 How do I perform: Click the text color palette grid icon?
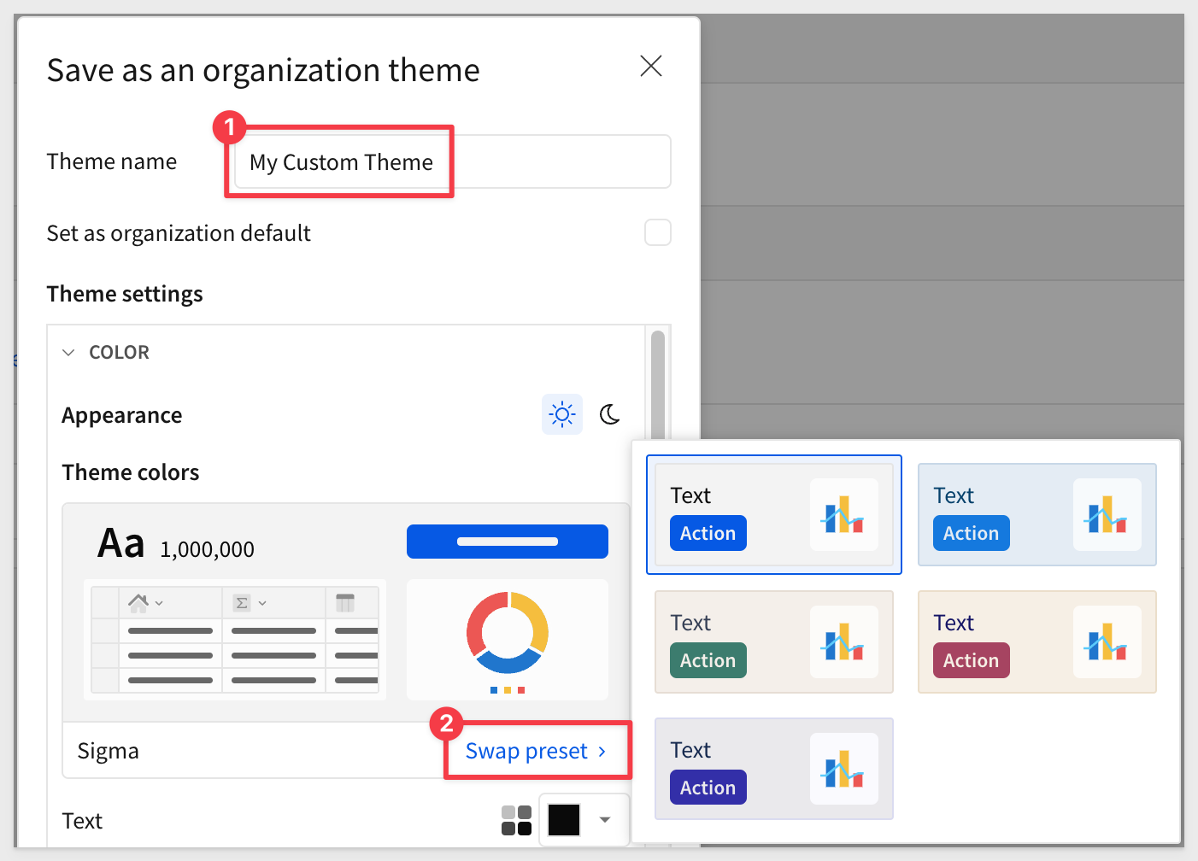tap(516, 820)
